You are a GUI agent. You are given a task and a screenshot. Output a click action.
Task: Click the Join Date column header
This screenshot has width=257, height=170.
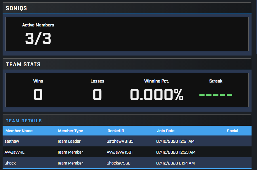(x=166, y=131)
